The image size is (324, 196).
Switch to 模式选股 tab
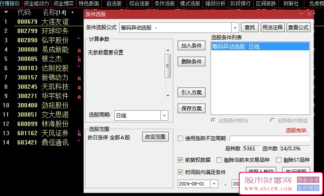(190, 3)
